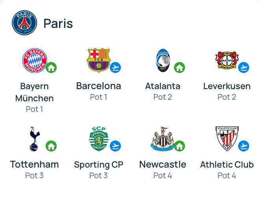Open the Barcelona team name link
Image resolution: width=259 pixels, height=197 pixels.
click(98, 86)
